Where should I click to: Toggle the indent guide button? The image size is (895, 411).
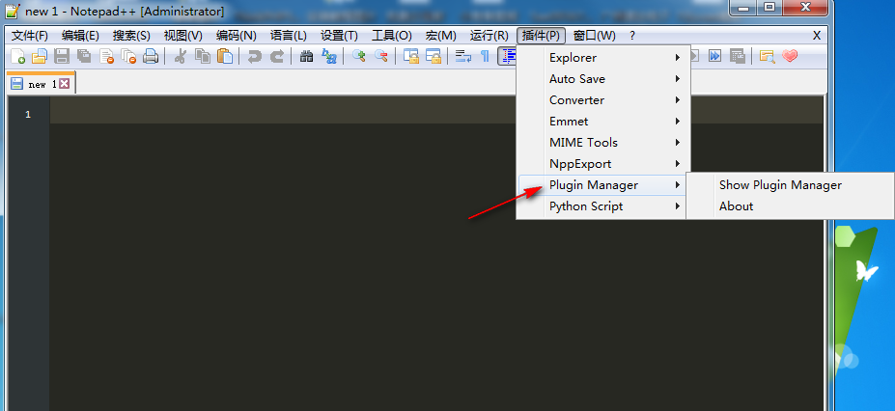pyautogui.click(x=507, y=56)
